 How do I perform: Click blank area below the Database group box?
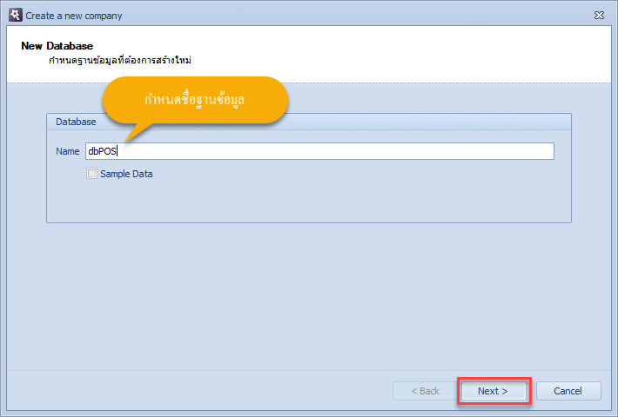click(309, 295)
